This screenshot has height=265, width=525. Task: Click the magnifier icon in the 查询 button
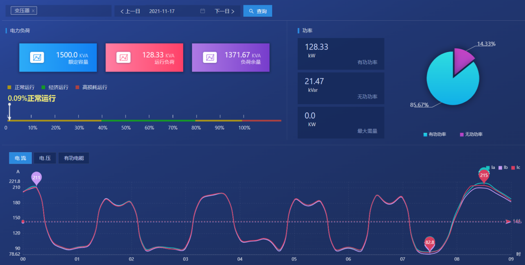coord(251,11)
